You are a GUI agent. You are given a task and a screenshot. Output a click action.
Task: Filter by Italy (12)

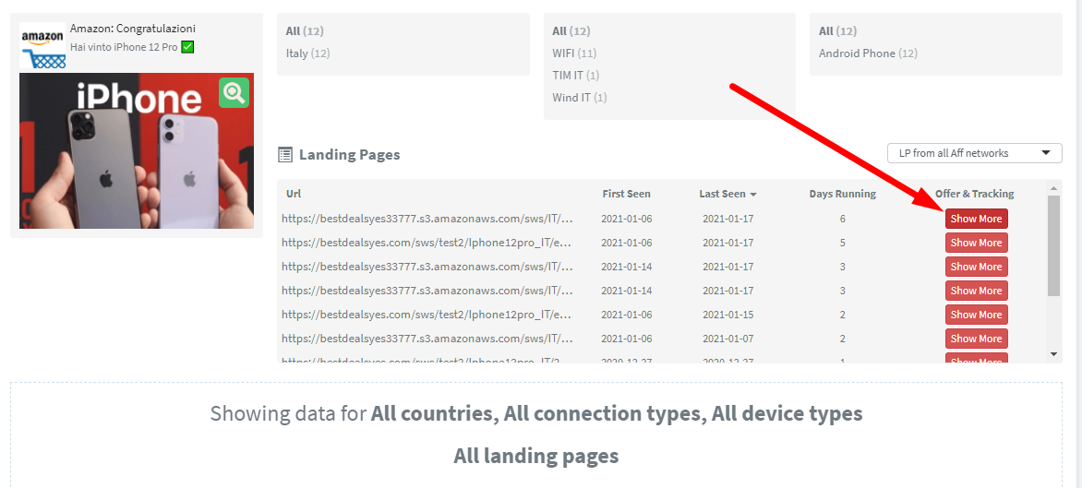(x=307, y=54)
